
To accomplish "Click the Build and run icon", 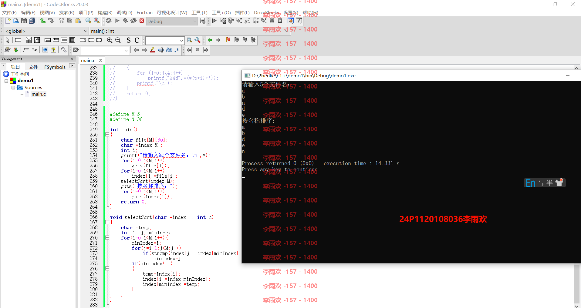I will coord(125,21).
